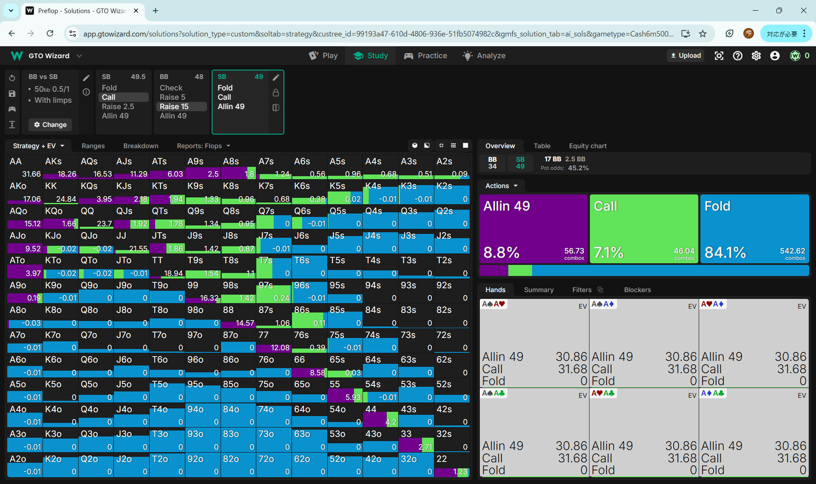Select the AKs hand cell in matrix
Image resolution: width=816 pixels, height=484 pixels.
[x=60, y=167]
